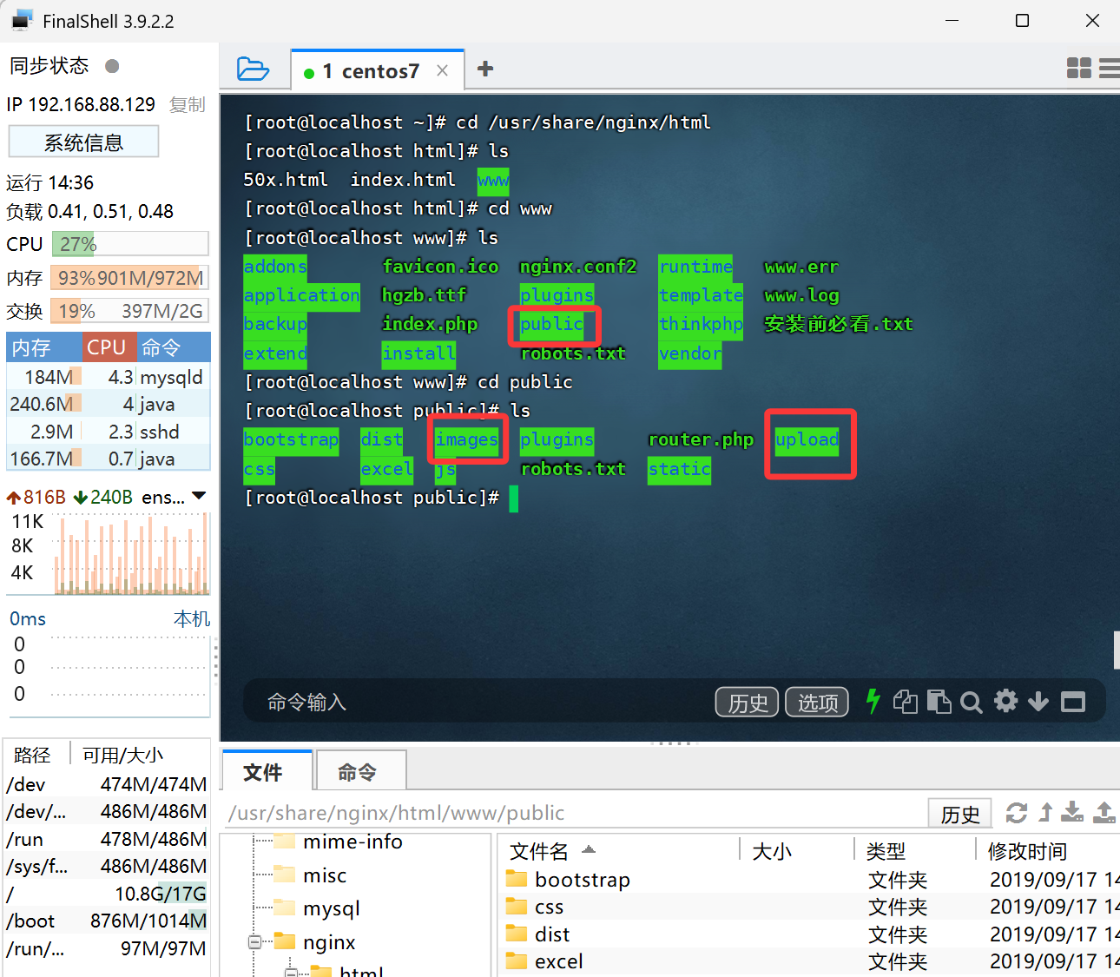Open terminal settings gear icon

click(1005, 701)
